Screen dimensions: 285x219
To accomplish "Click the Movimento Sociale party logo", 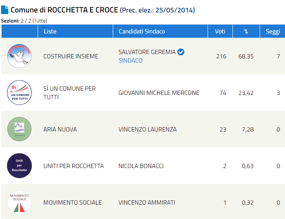I will [x=19, y=202].
